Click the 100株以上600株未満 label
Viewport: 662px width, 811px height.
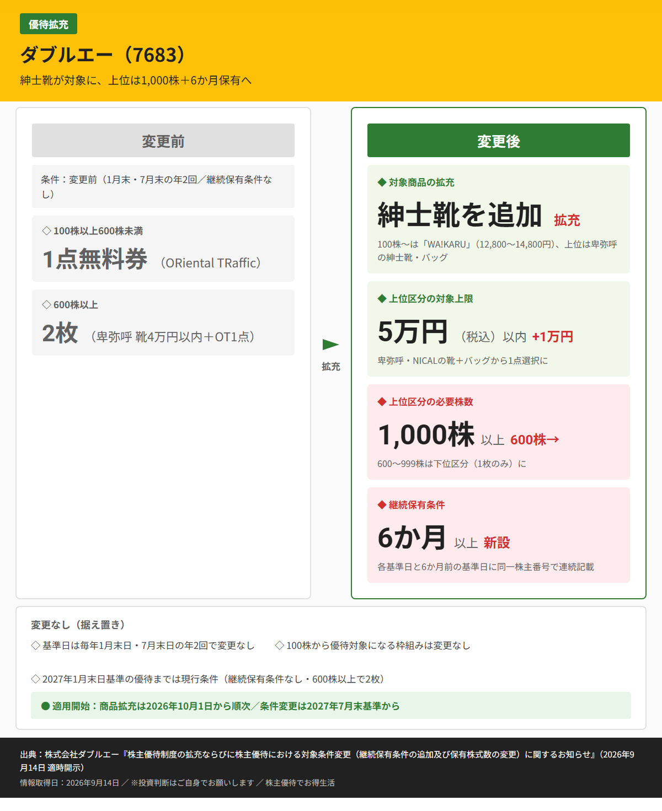93,231
